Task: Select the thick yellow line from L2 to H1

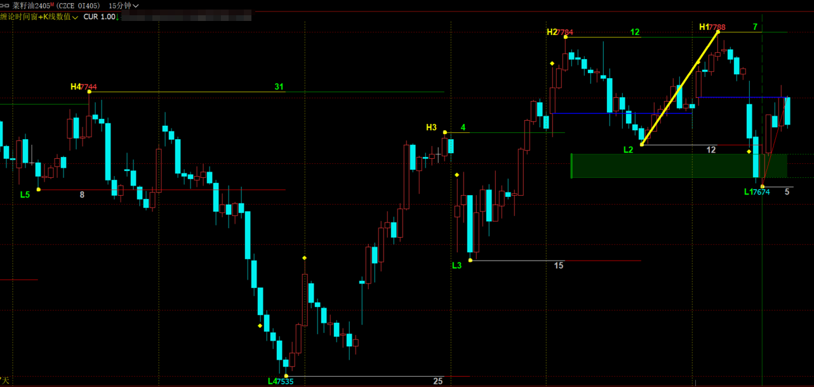Action: point(679,88)
